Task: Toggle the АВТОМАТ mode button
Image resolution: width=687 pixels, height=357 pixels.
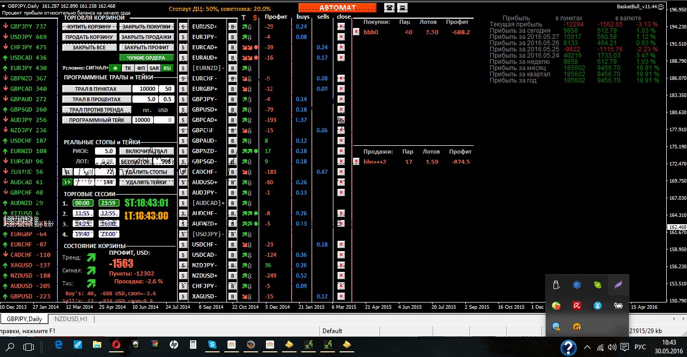Action: point(337,8)
